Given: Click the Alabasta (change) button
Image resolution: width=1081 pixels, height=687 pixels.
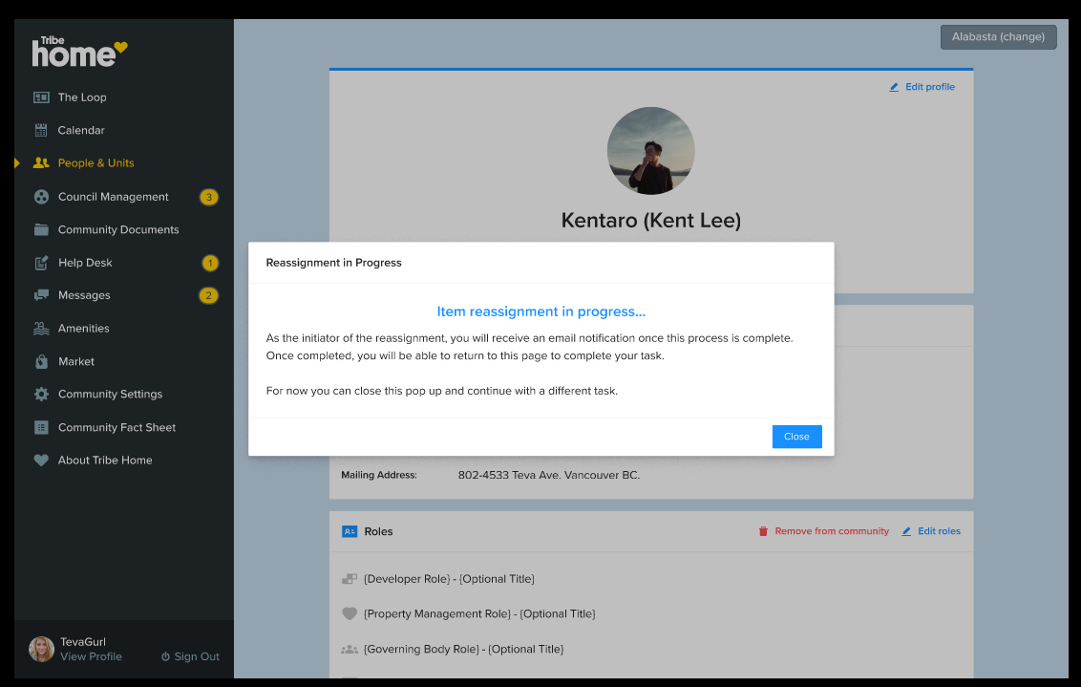Looking at the screenshot, I should tap(998, 37).
